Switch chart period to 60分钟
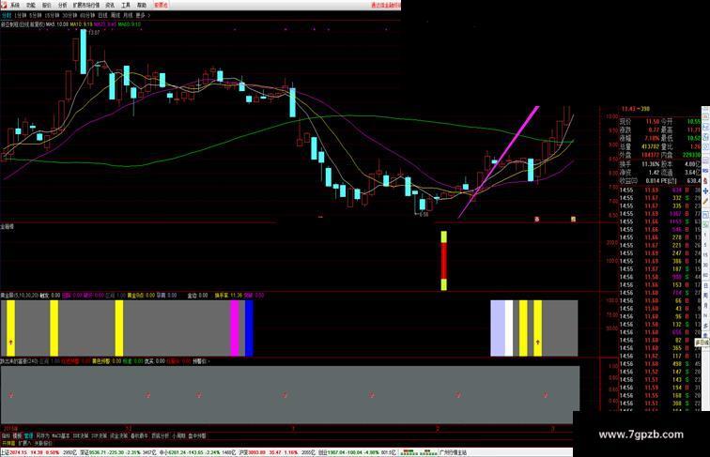This screenshot has height=457, width=710. pos(87,15)
